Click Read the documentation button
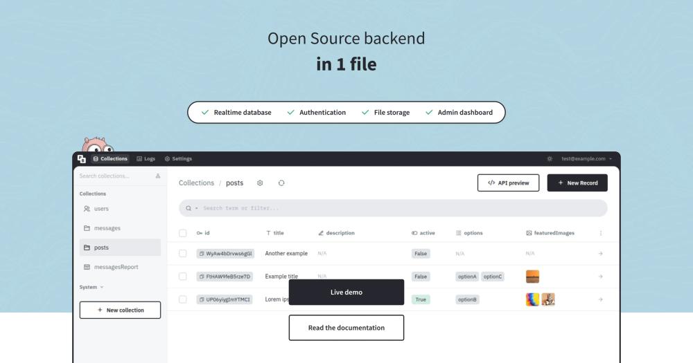Viewport: 693px width, 363px height. tap(346, 328)
